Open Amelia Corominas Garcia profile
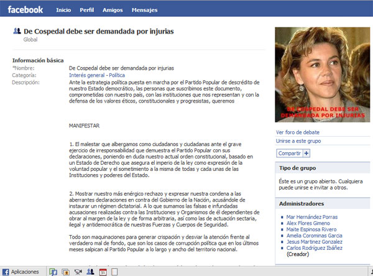 click(314, 236)
